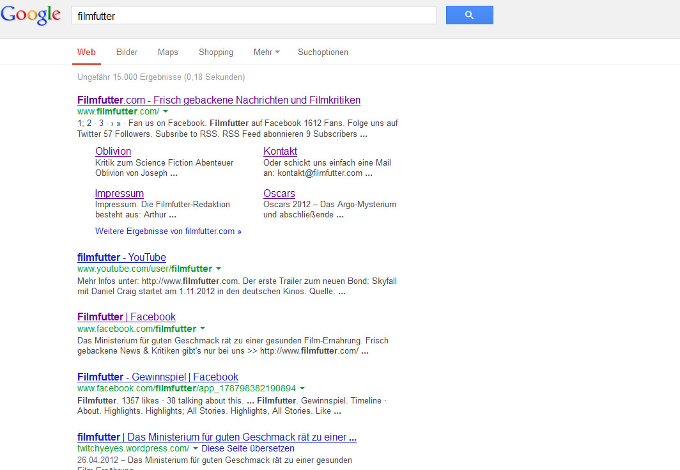Open the Bilder search tab
Viewport: 680px width, 470px height.
(127, 52)
